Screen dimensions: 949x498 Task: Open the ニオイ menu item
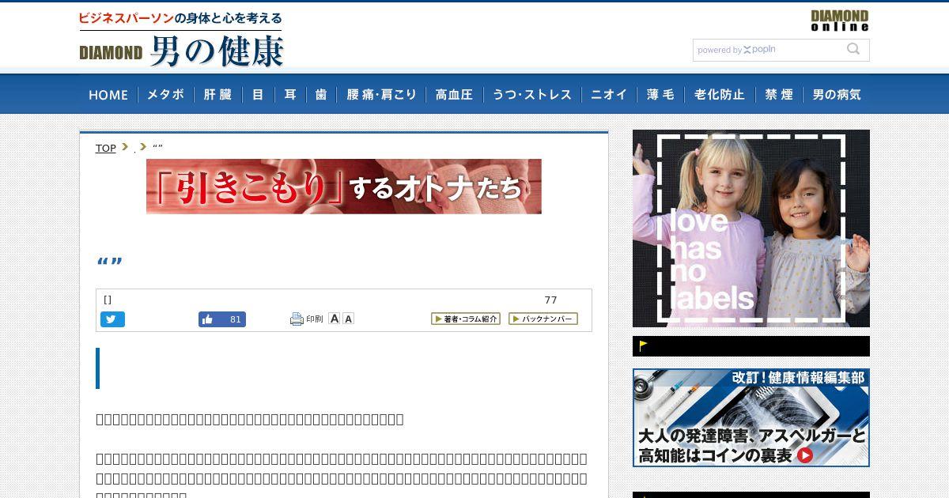pyautogui.click(x=609, y=94)
